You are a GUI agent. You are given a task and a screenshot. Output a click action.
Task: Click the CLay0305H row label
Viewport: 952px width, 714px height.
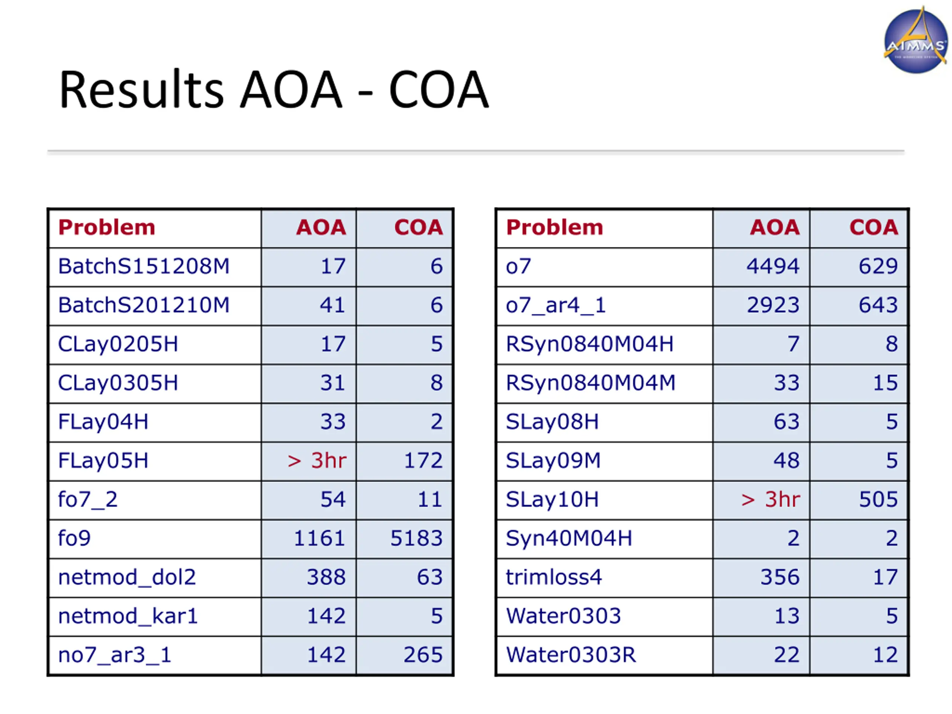(x=118, y=383)
